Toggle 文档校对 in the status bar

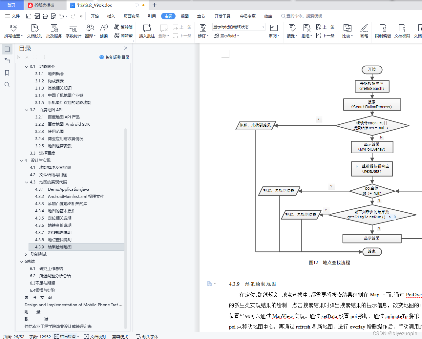click(x=95, y=336)
